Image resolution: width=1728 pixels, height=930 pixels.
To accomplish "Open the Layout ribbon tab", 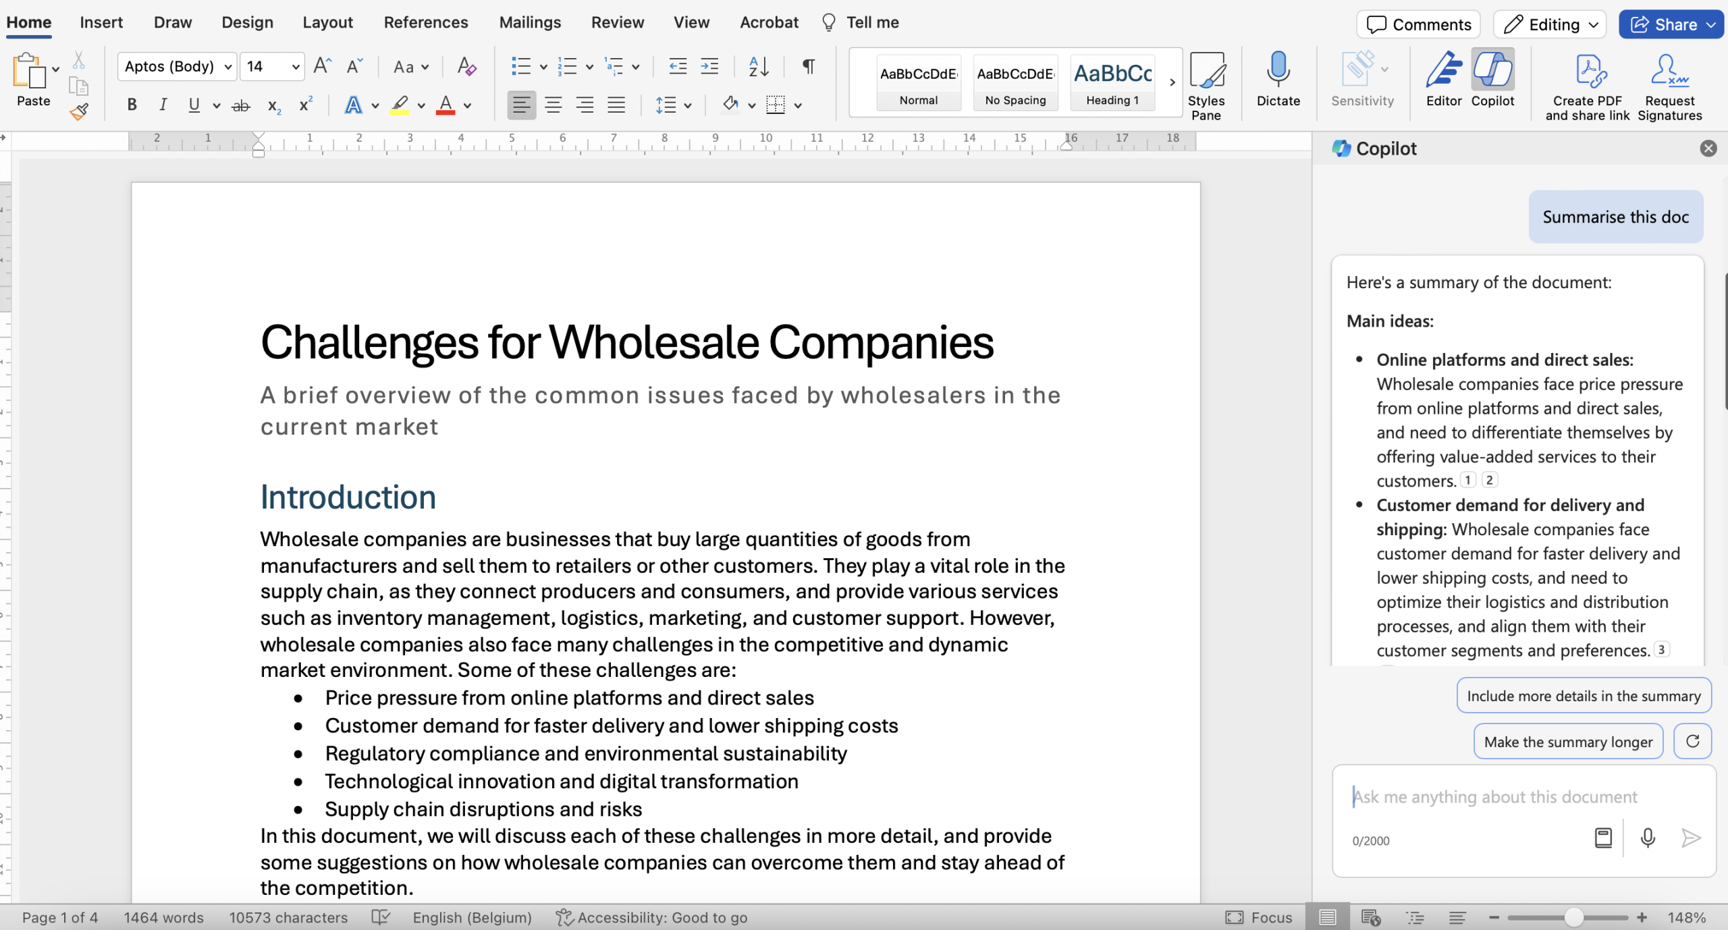I will tap(327, 22).
